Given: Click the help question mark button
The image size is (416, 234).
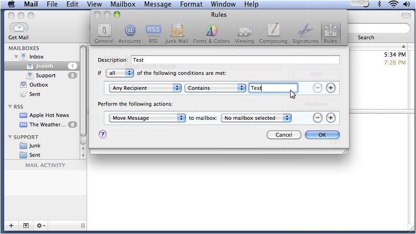Looking at the screenshot, I should pos(102,134).
